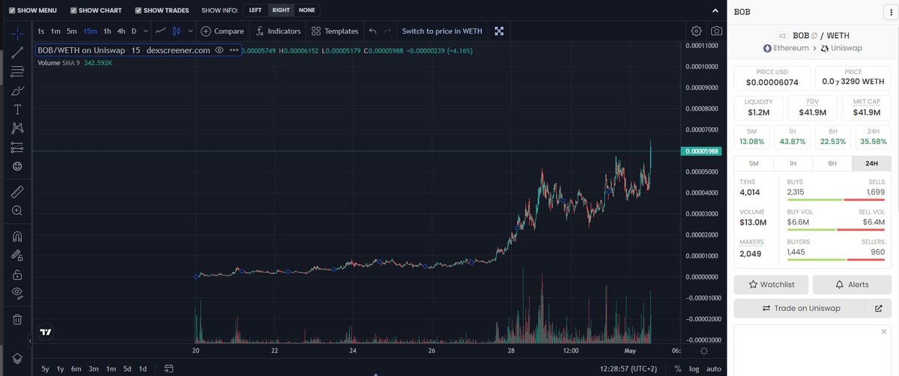Collapse the left drawing toolbar arrow

pos(31,341)
